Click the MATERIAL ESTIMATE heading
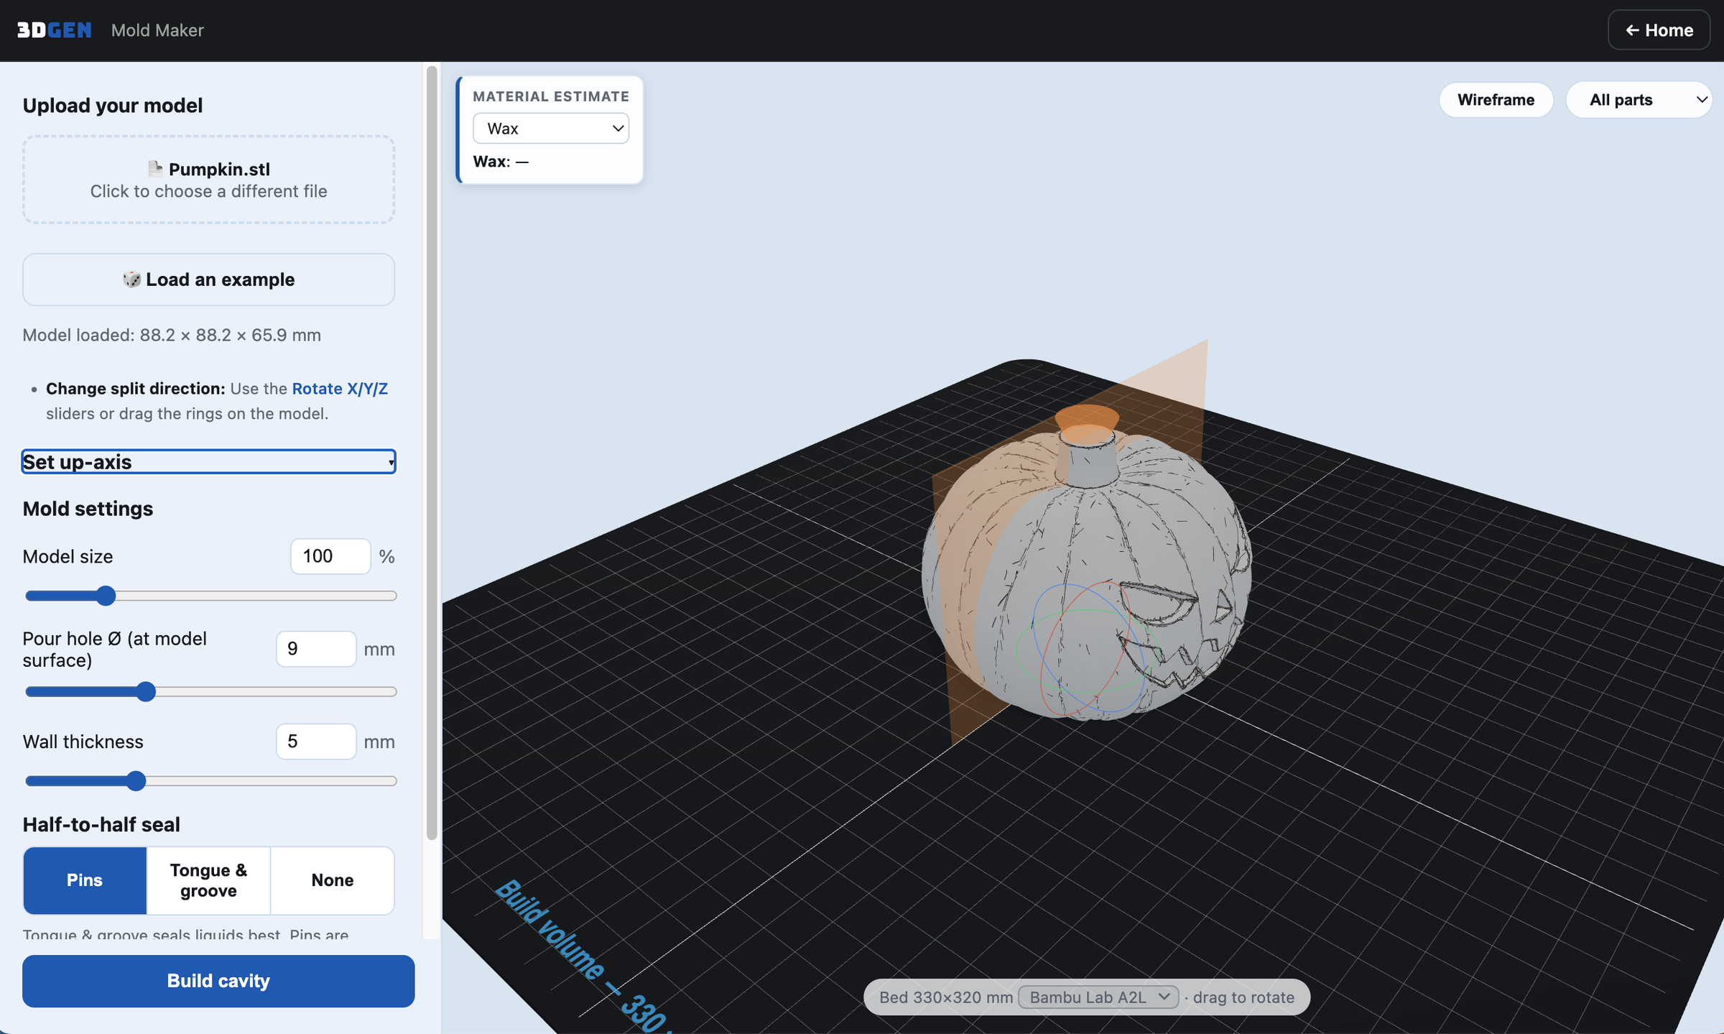Viewport: 1724px width, 1034px height. [x=551, y=96]
